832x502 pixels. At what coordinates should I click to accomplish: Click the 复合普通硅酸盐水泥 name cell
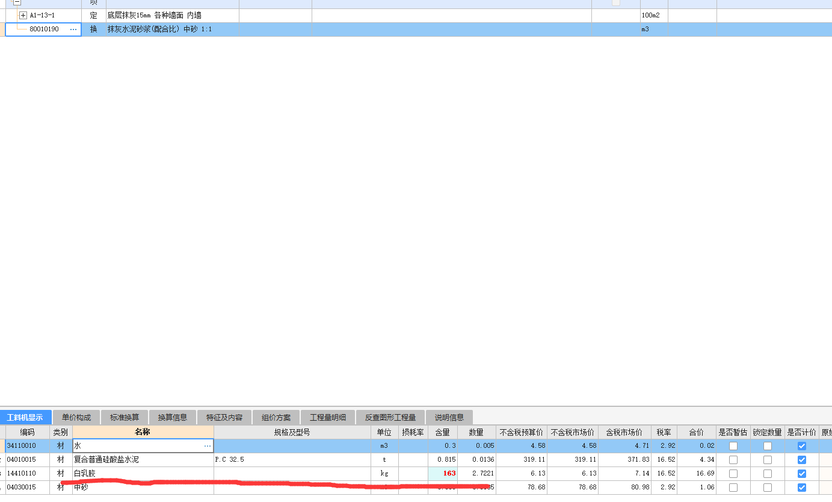[x=143, y=460]
